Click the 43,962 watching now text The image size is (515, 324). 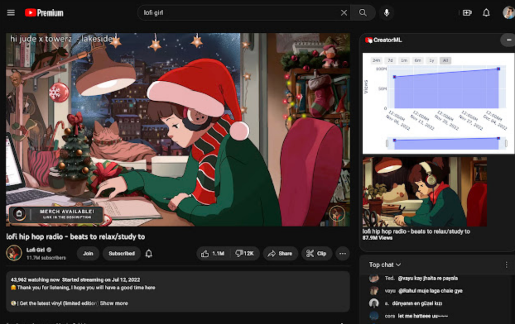click(35, 280)
